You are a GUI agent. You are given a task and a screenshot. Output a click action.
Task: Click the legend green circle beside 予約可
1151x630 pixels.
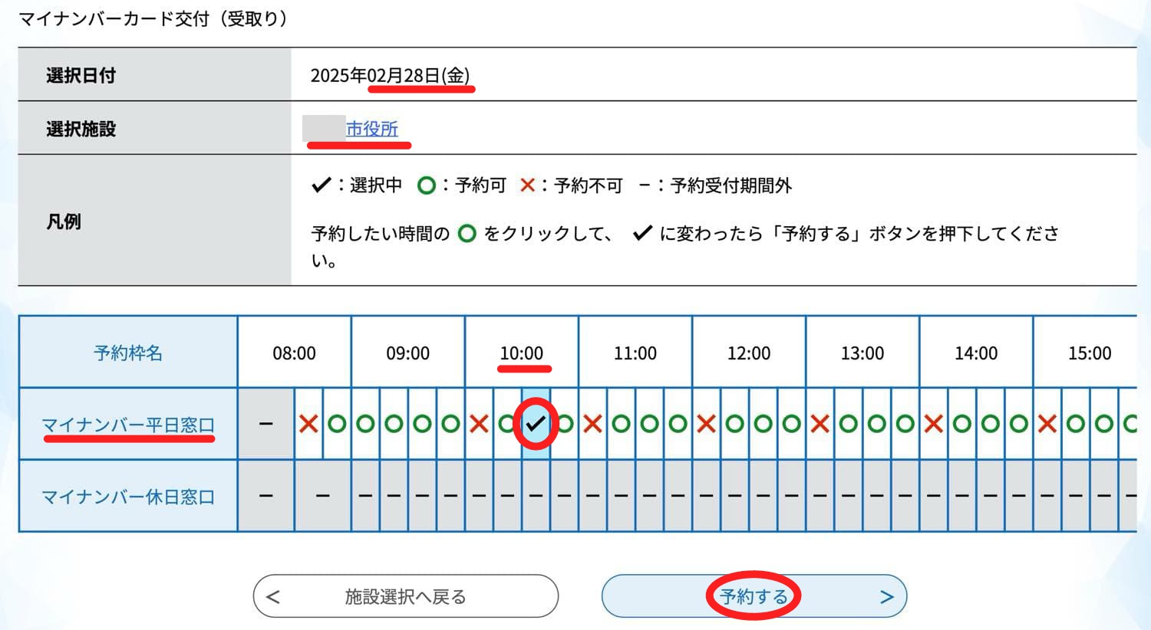click(427, 185)
